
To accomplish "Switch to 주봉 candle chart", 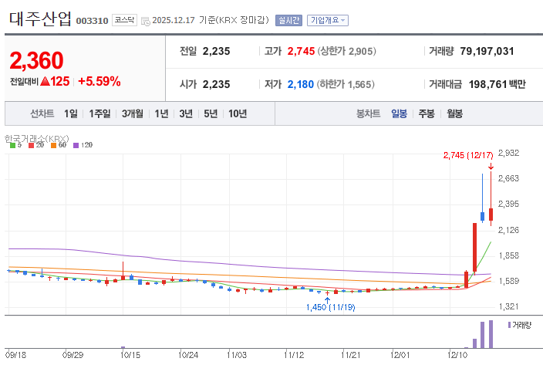I will 427,113.
